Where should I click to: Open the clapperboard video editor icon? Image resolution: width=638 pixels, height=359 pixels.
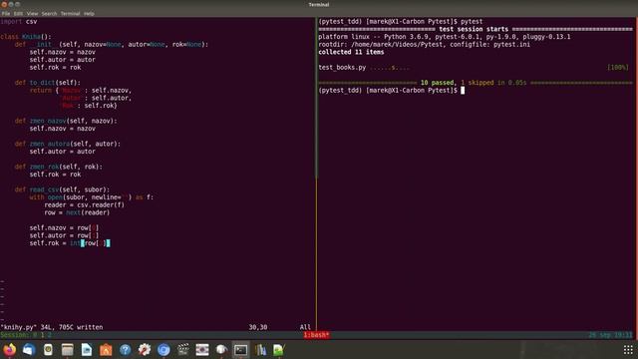183,350
